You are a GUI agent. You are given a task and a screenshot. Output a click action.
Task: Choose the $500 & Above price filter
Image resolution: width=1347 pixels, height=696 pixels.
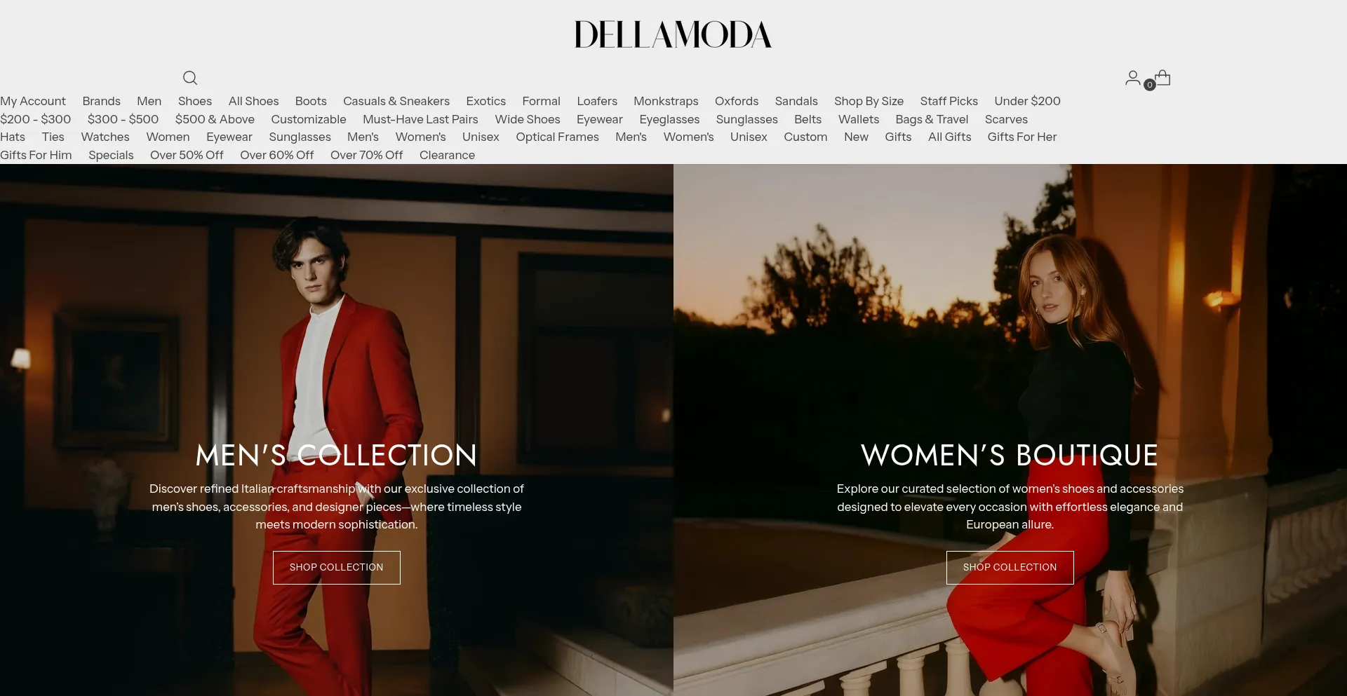point(215,119)
